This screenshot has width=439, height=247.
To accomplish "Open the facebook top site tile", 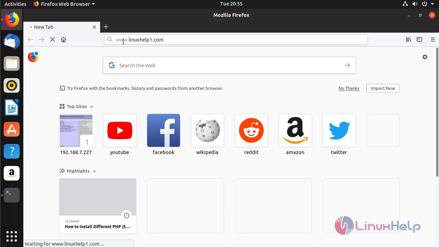I will coord(164,134).
